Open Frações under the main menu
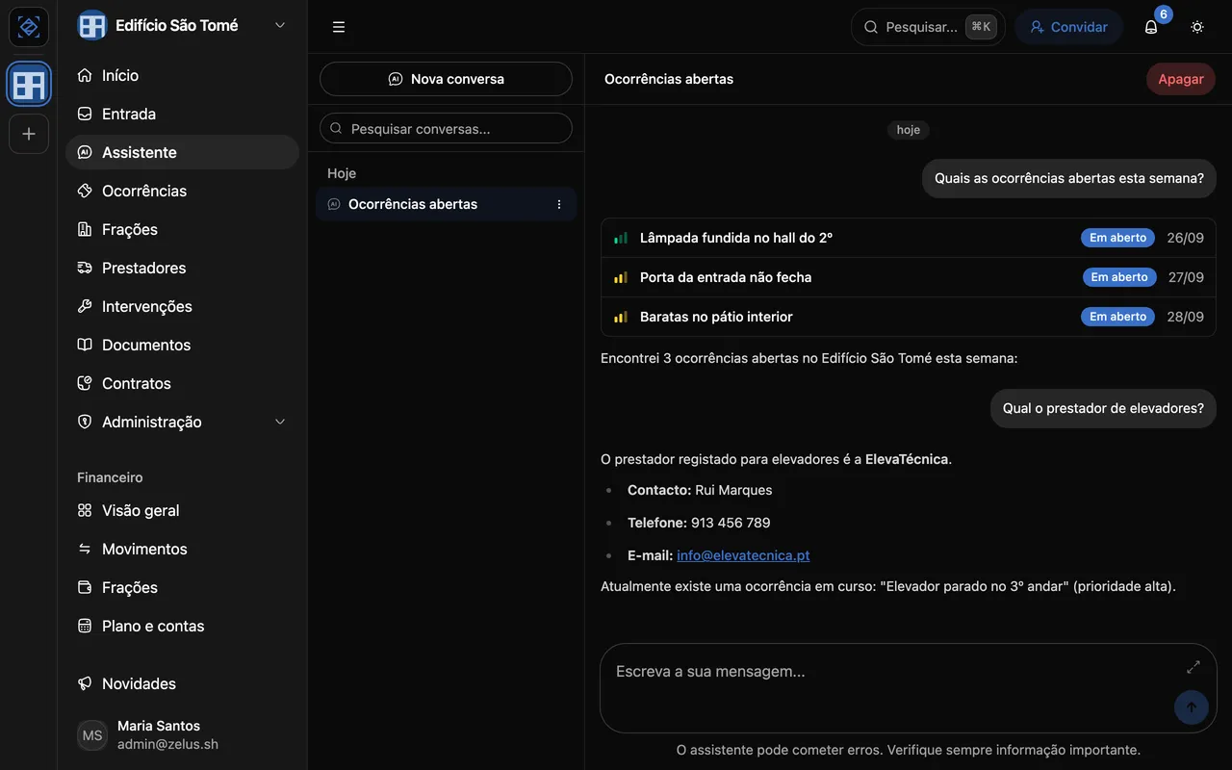The height and width of the screenshot is (770, 1232). [x=182, y=229]
